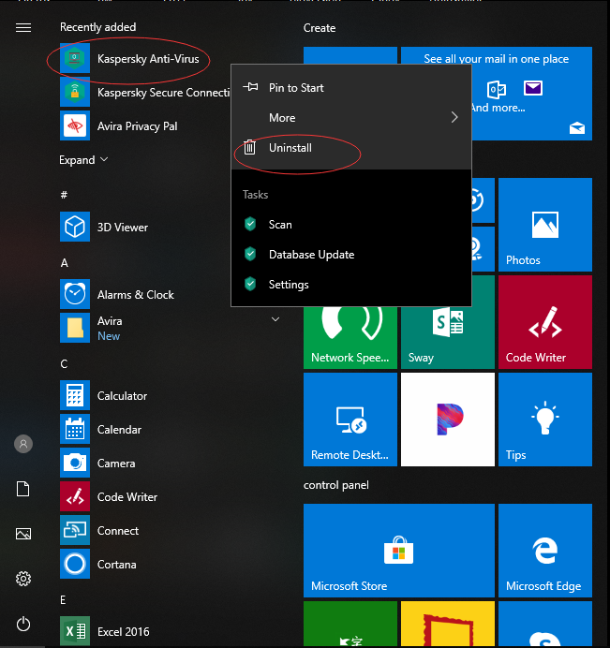Click the Create group title

point(320,28)
